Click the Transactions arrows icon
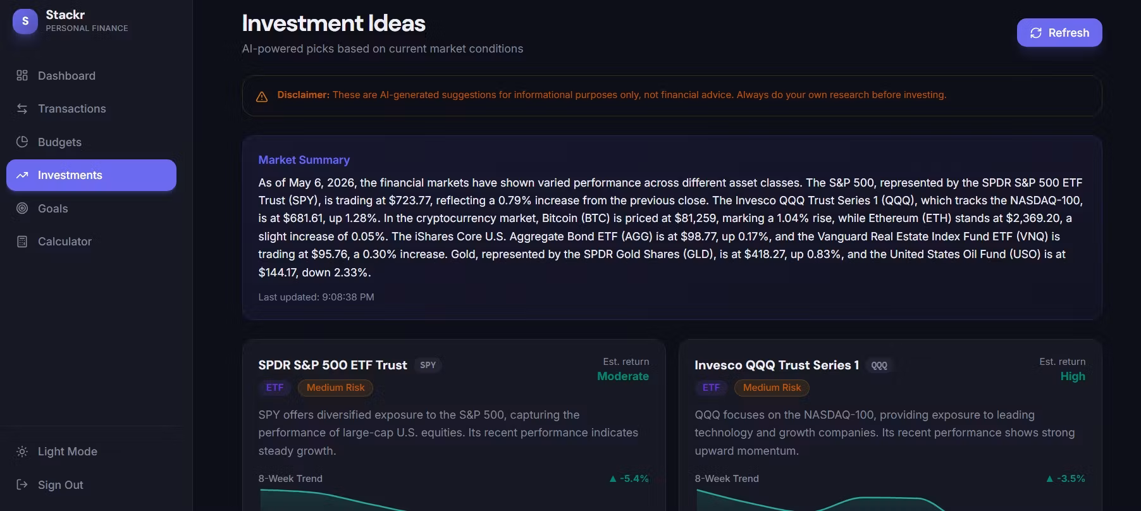Image resolution: width=1141 pixels, height=511 pixels. tap(22, 109)
